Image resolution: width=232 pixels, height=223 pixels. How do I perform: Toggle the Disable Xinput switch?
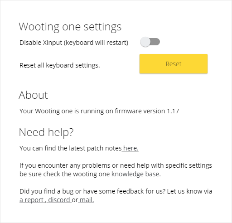[150, 42]
